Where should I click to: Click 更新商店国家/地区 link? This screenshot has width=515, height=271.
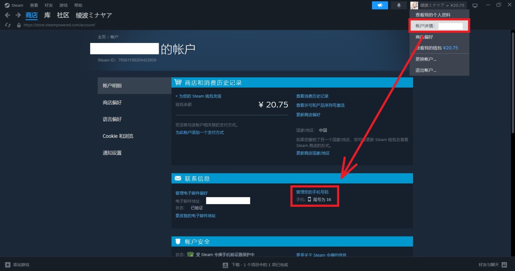click(x=313, y=153)
